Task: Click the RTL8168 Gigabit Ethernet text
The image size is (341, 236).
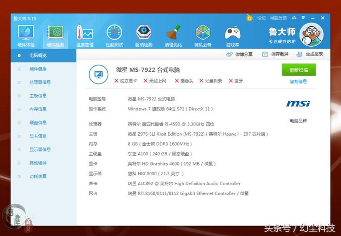Action: coord(188,194)
